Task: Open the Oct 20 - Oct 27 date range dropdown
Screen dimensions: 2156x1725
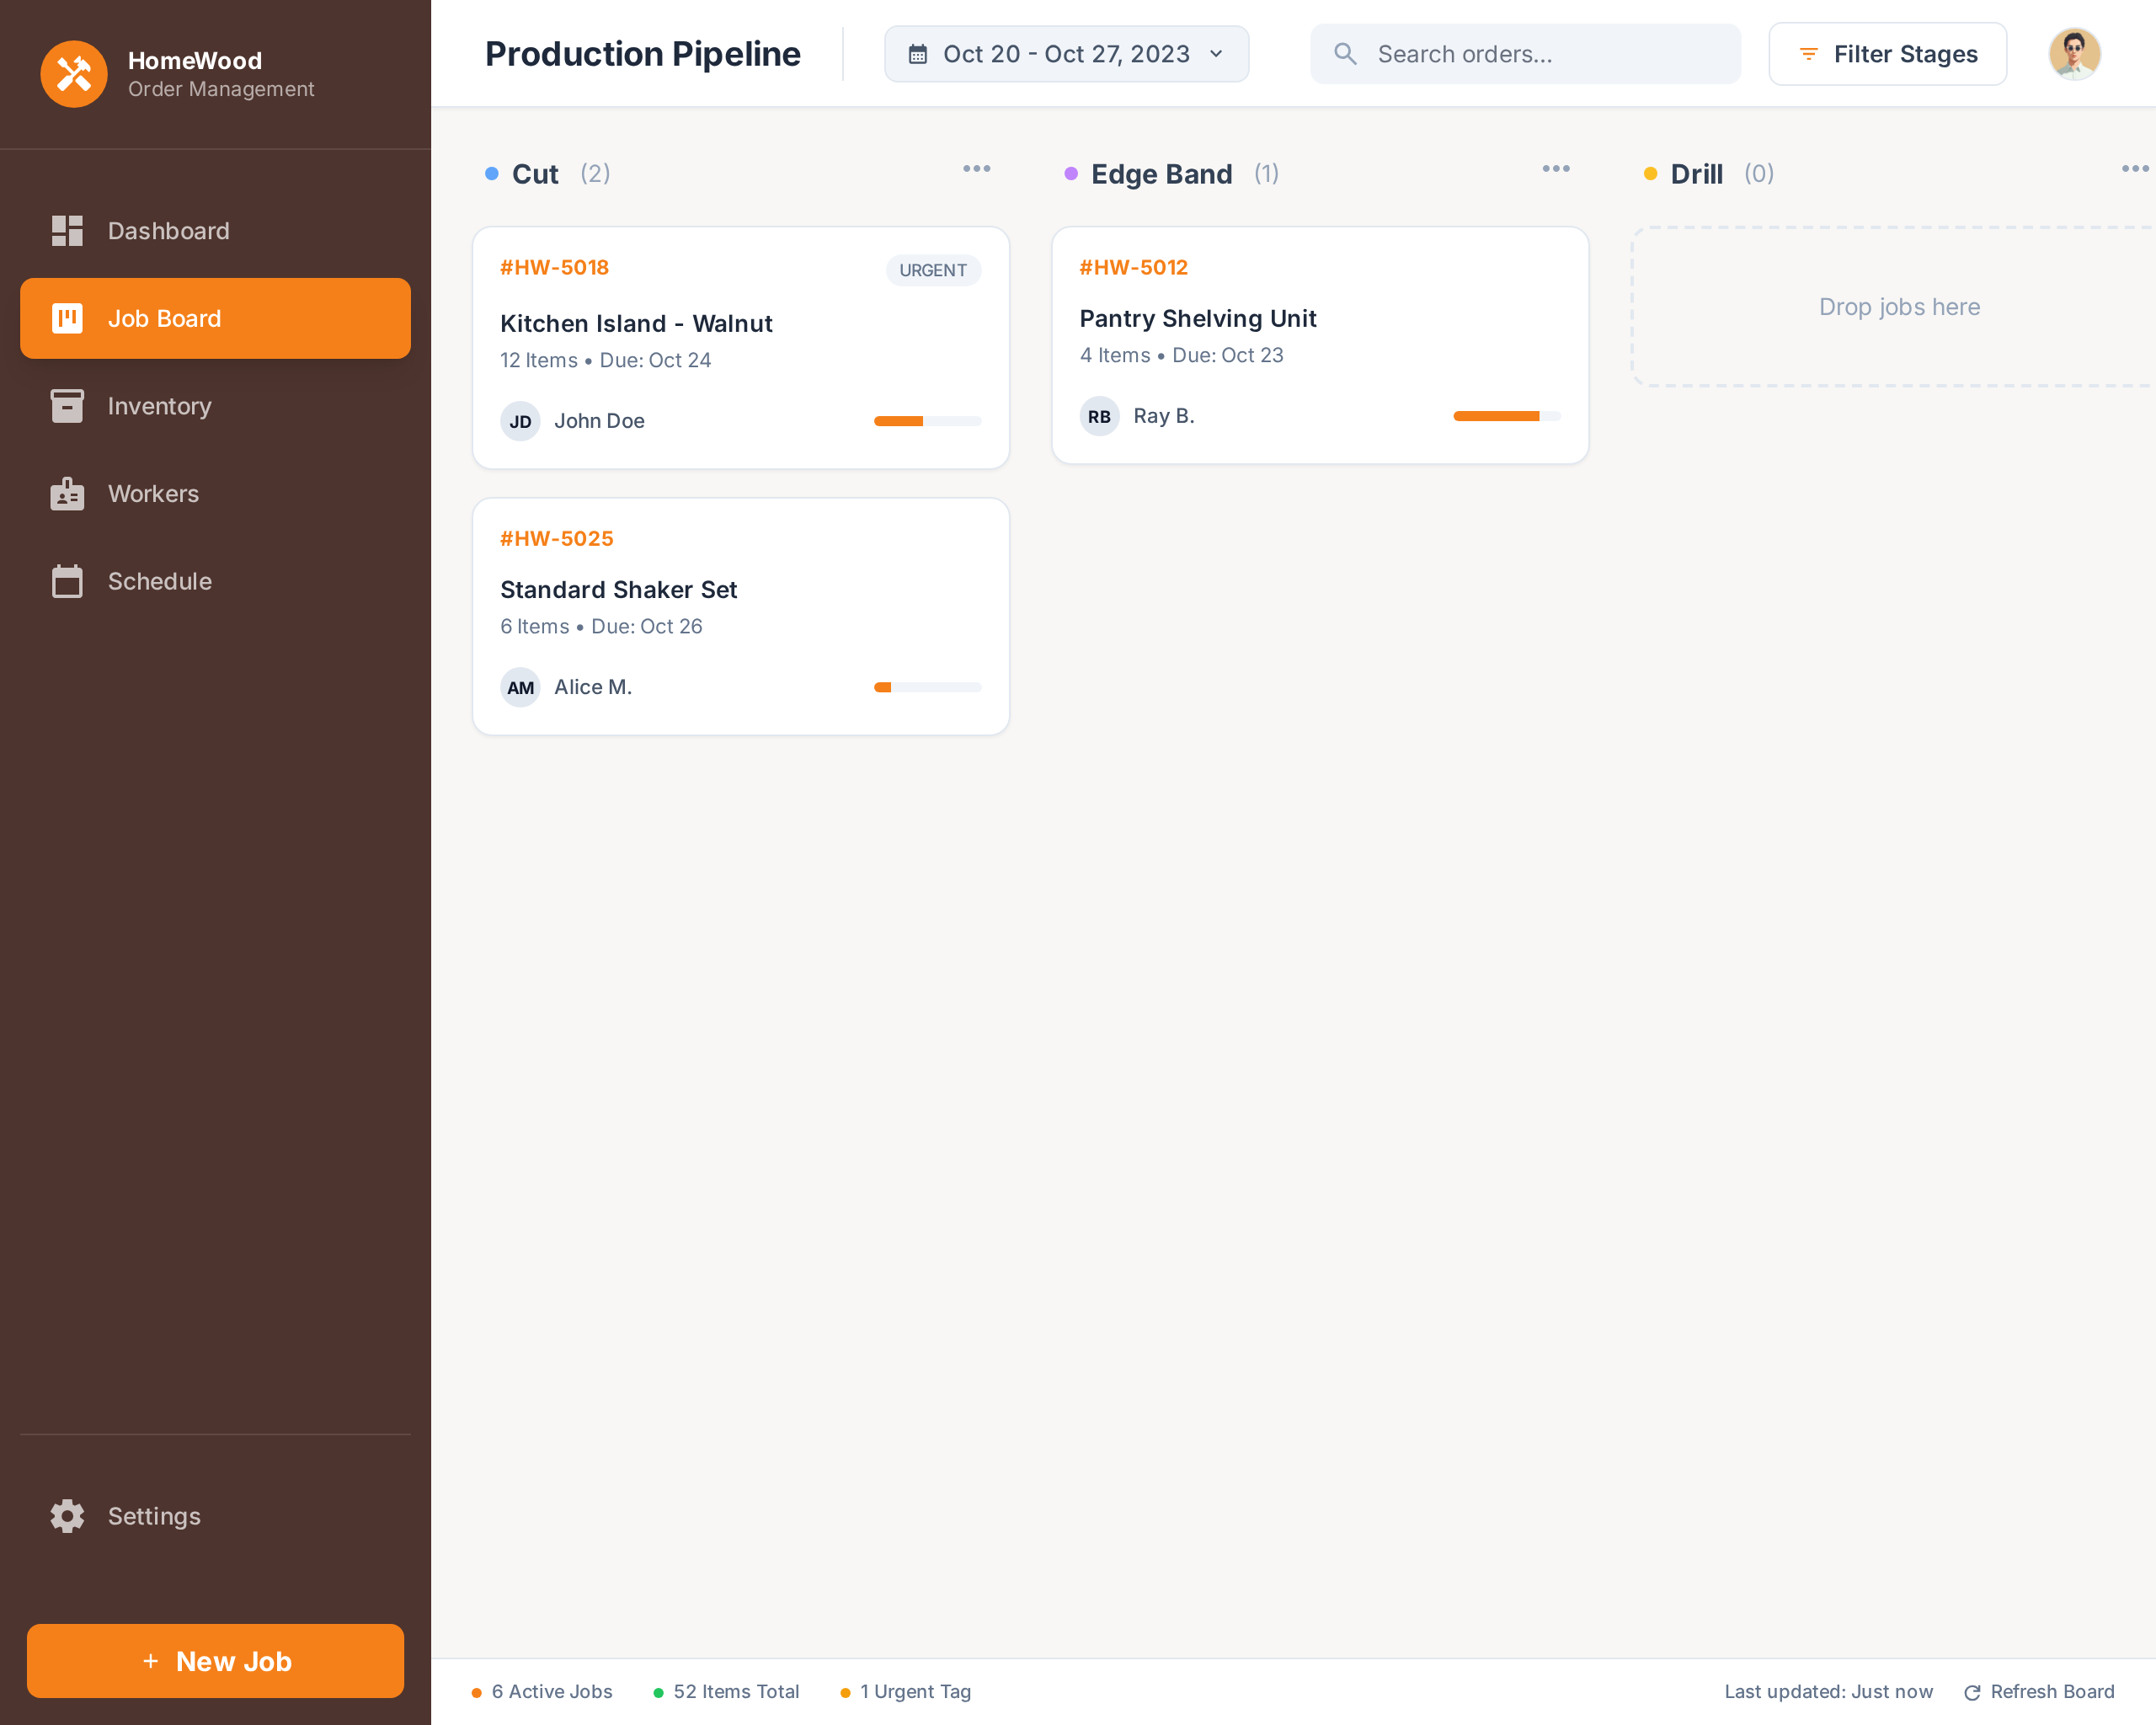Action: point(1066,54)
